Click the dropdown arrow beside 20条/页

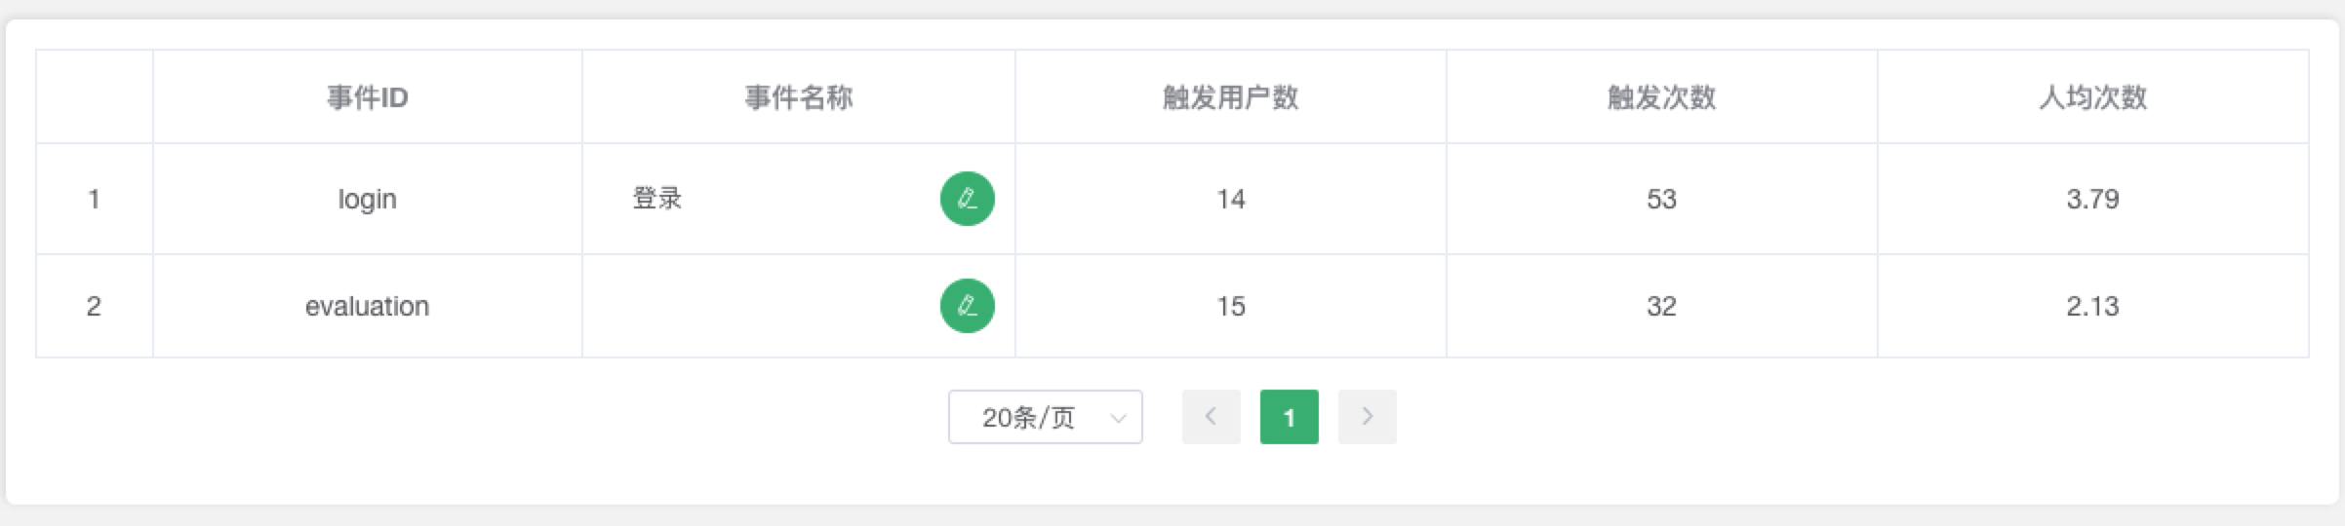pyautogui.click(x=1118, y=418)
